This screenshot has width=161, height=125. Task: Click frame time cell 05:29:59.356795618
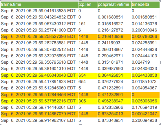coord(39,62)
